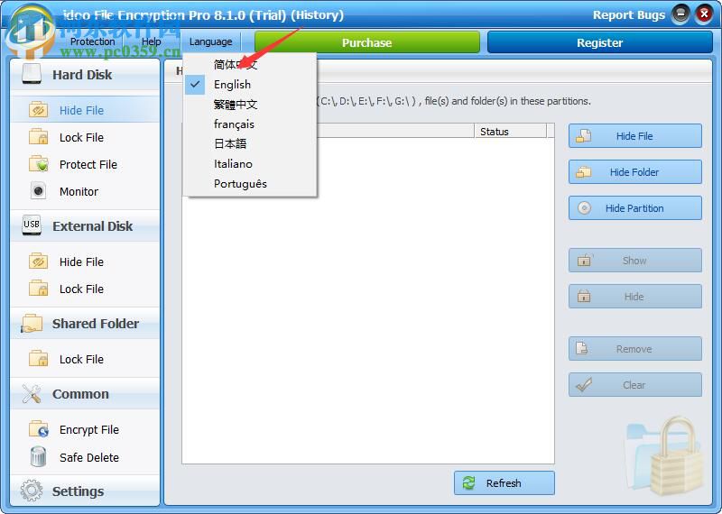Click the Lock File folder icon under Hard Disk
Viewport: 722px width, 514px height.
click(x=38, y=137)
